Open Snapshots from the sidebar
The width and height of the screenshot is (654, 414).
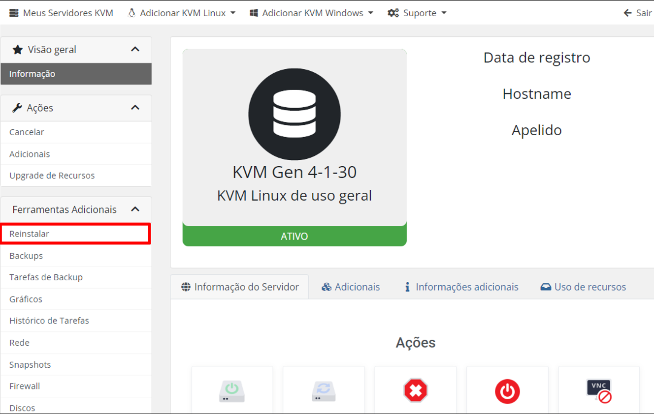coord(30,365)
